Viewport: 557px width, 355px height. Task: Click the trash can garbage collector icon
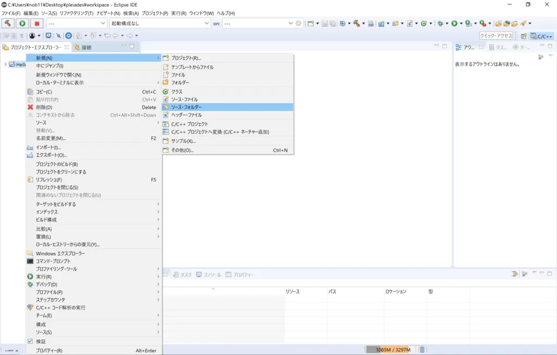tap(422, 350)
